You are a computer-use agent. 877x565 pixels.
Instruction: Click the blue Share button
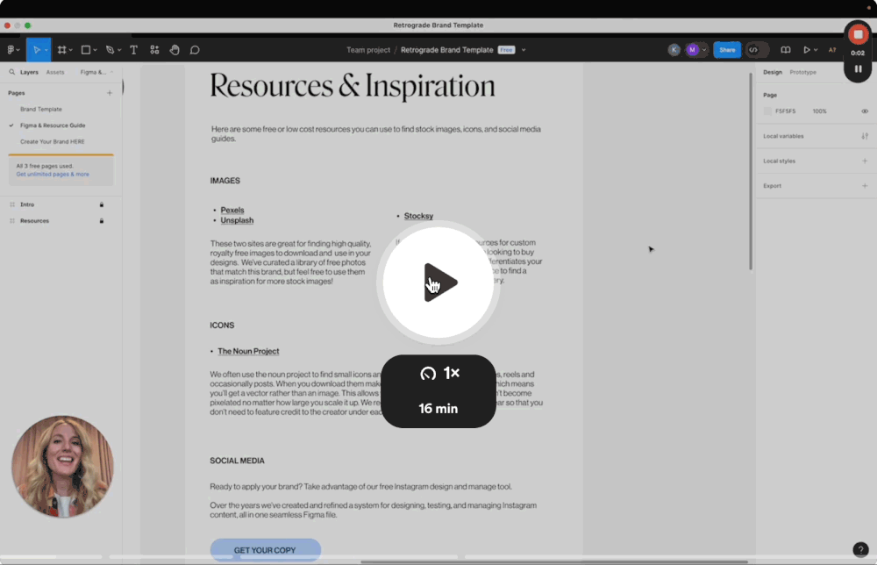(727, 50)
